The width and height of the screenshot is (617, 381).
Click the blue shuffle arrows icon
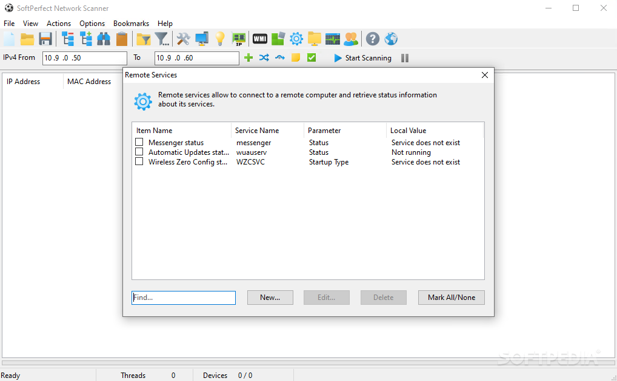tap(264, 57)
